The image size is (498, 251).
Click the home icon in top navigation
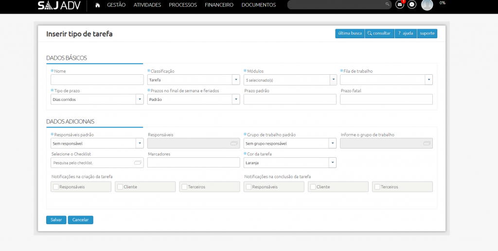coord(98,5)
